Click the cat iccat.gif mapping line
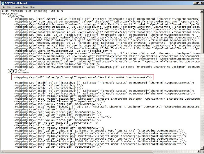This screenshot has height=154, width=204. pyautogui.click(x=58, y=112)
